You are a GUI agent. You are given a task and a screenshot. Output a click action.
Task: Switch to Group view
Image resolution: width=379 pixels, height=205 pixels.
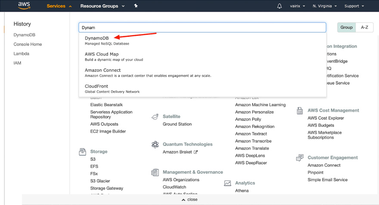click(346, 28)
